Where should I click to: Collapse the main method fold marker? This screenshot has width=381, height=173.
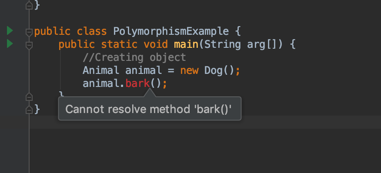click(x=29, y=45)
